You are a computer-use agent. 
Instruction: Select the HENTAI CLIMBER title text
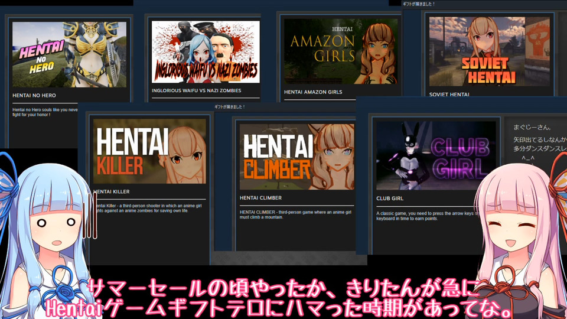260,198
